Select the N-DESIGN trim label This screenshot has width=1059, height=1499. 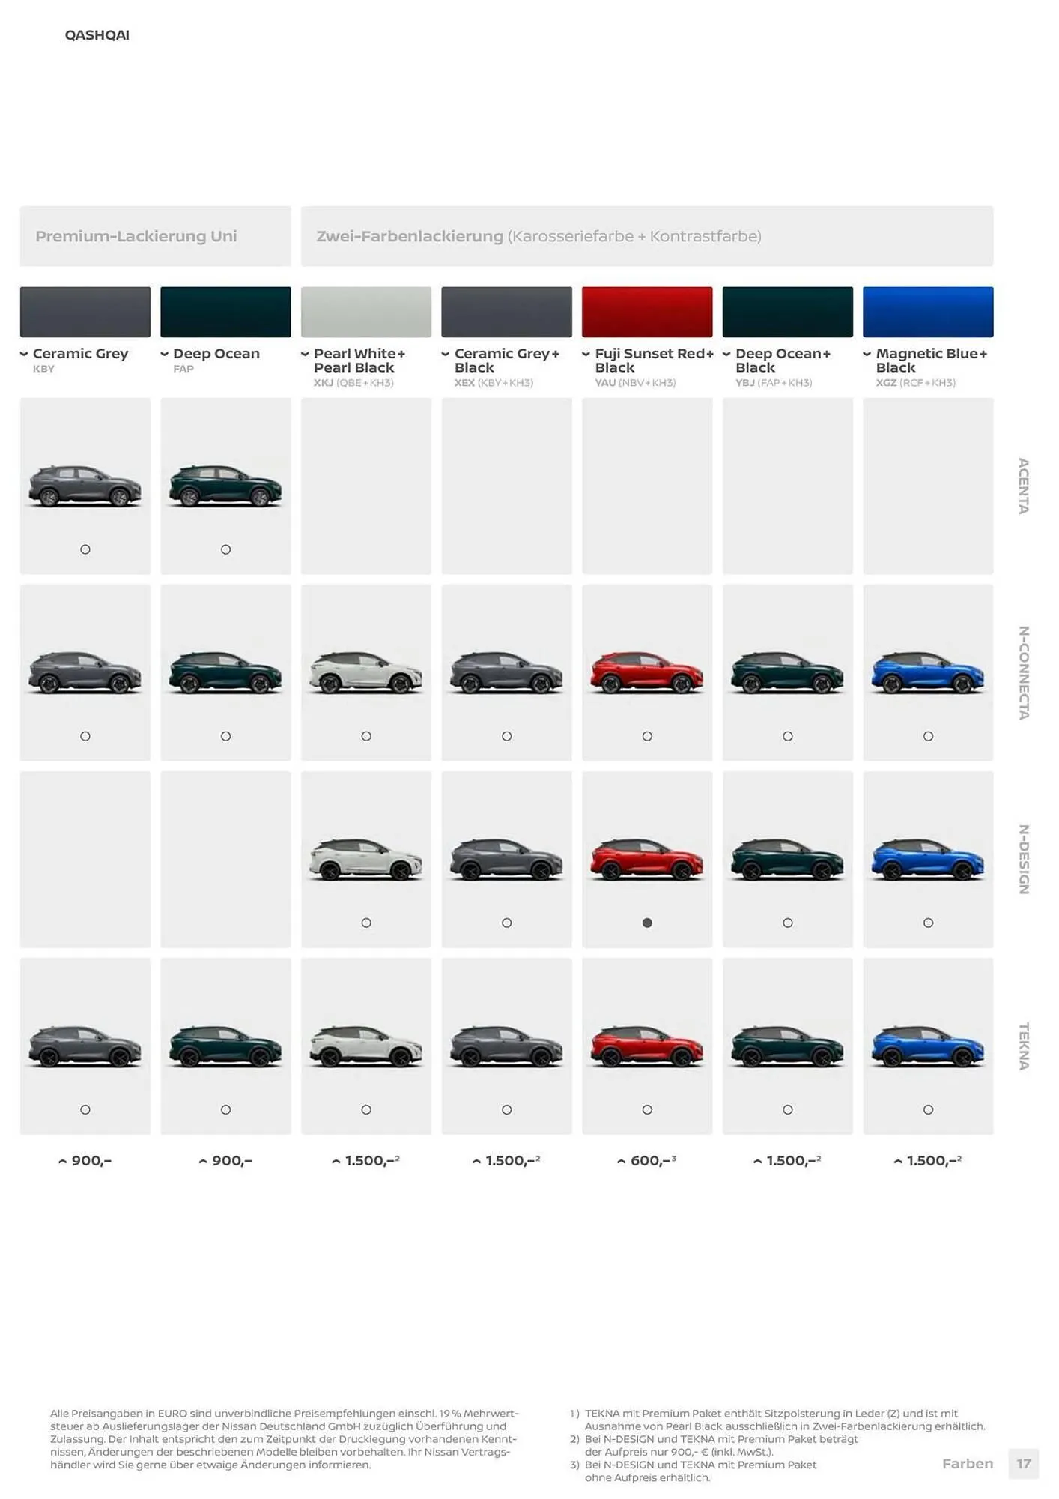pos(1024,859)
